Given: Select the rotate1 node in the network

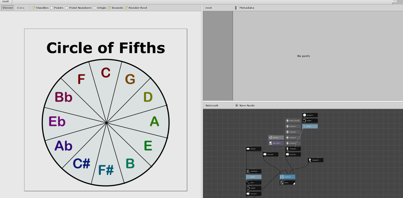Looking at the screenshot, I should 310,121.
